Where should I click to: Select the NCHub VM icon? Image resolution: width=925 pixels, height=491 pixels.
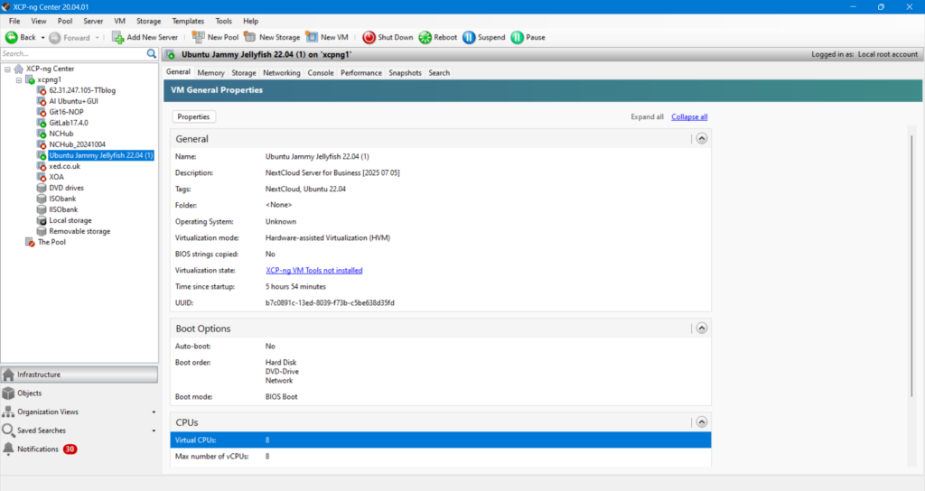[x=42, y=134]
